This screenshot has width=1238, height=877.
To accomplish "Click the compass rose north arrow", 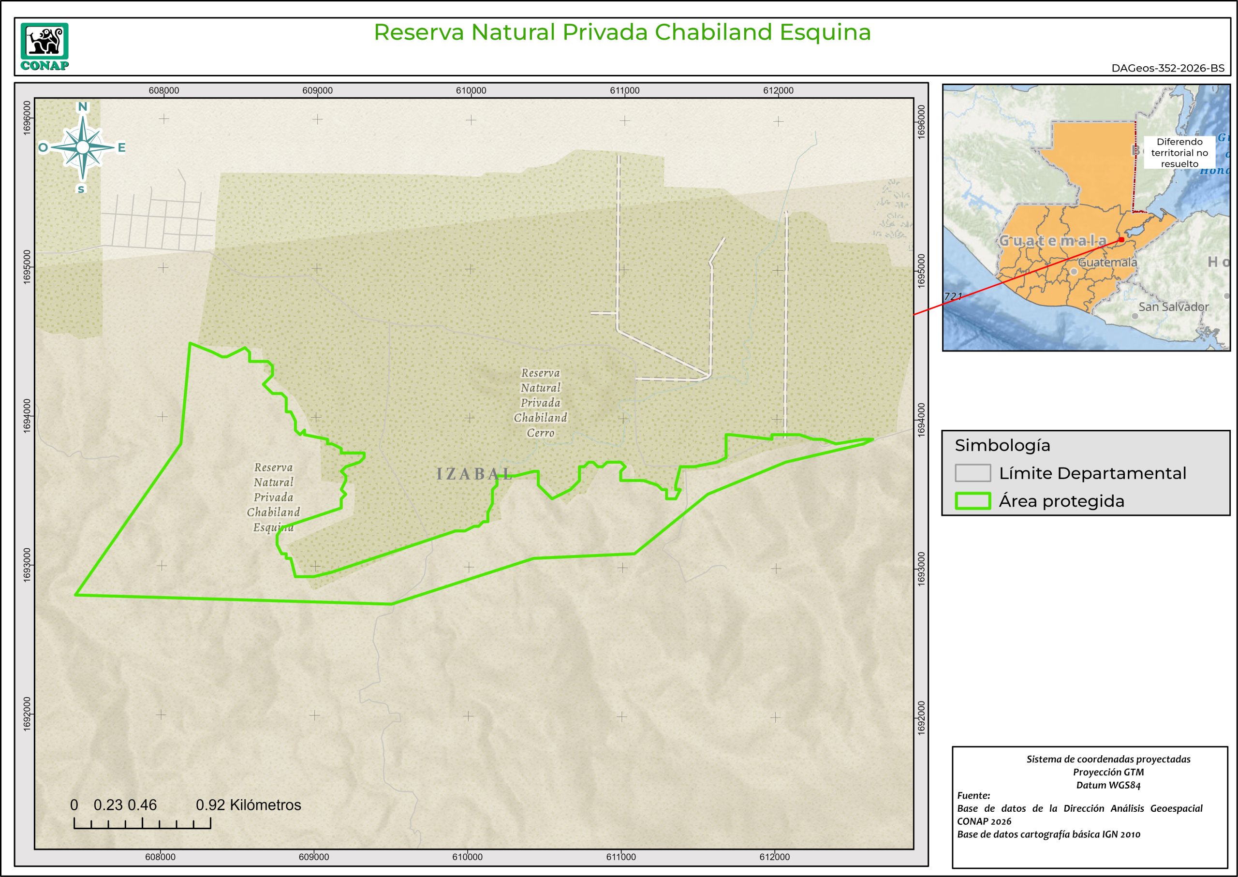I will 83,147.
